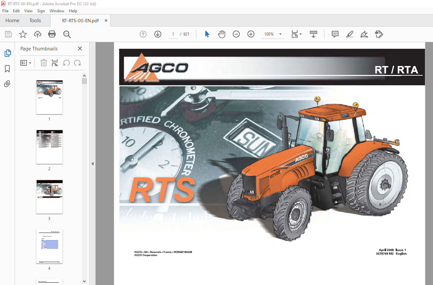Switch to the Home tab
The width and height of the screenshot is (433, 285).
pyautogui.click(x=12, y=21)
